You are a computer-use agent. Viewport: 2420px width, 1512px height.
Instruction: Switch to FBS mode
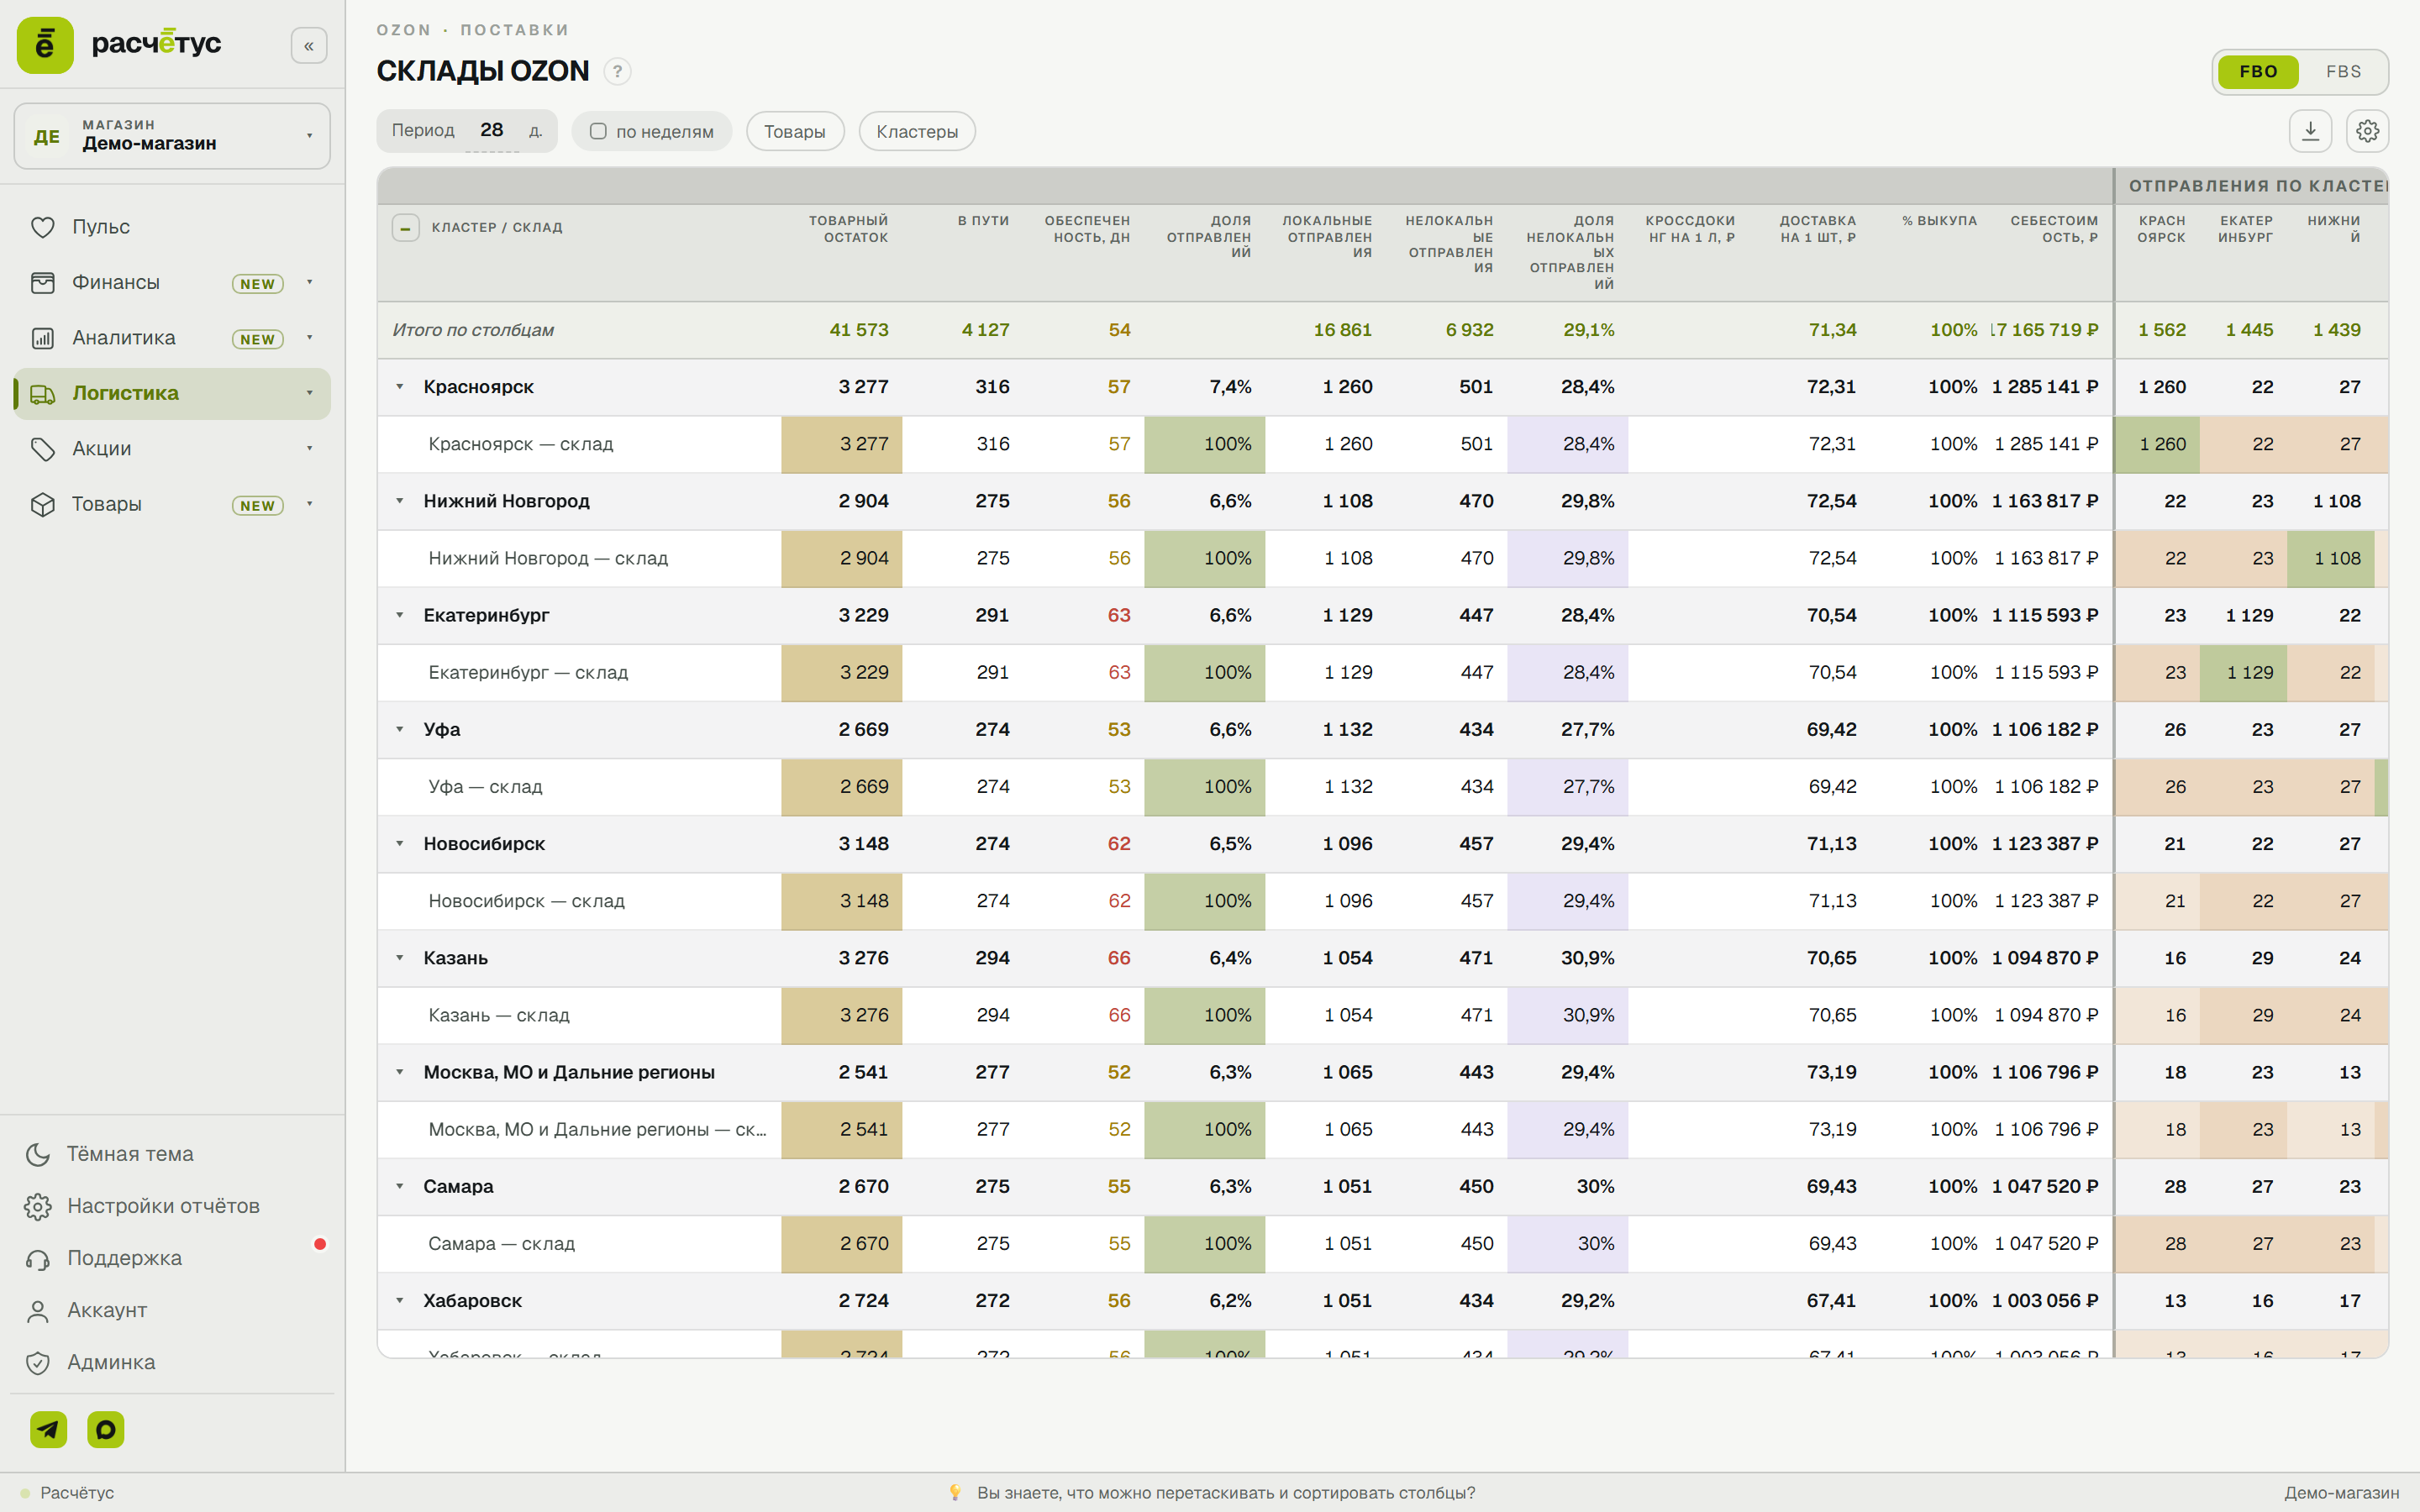pyautogui.click(x=2343, y=72)
